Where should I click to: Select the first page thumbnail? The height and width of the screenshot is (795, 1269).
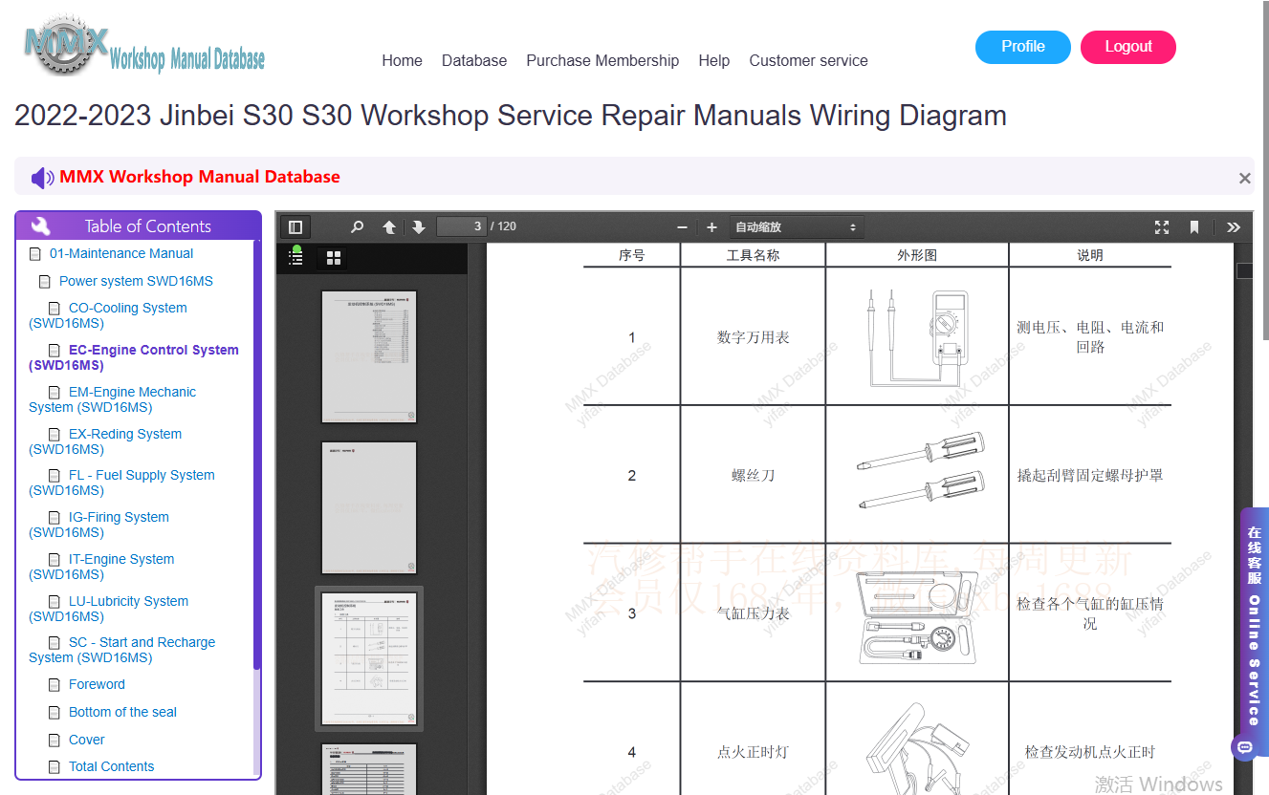point(369,356)
